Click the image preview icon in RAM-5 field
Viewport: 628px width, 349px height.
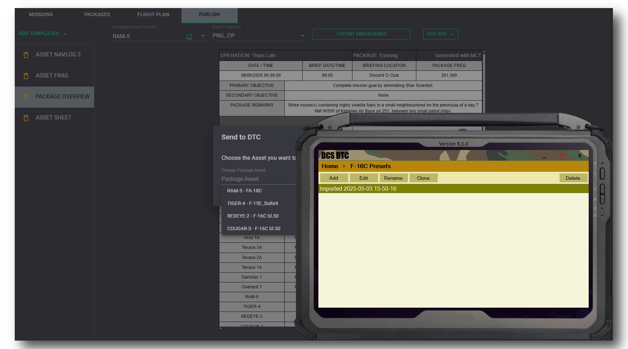pos(189,37)
